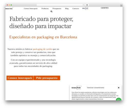128x108 pixels.
Task: Go to Productos menu
Action: coord(45,8)
